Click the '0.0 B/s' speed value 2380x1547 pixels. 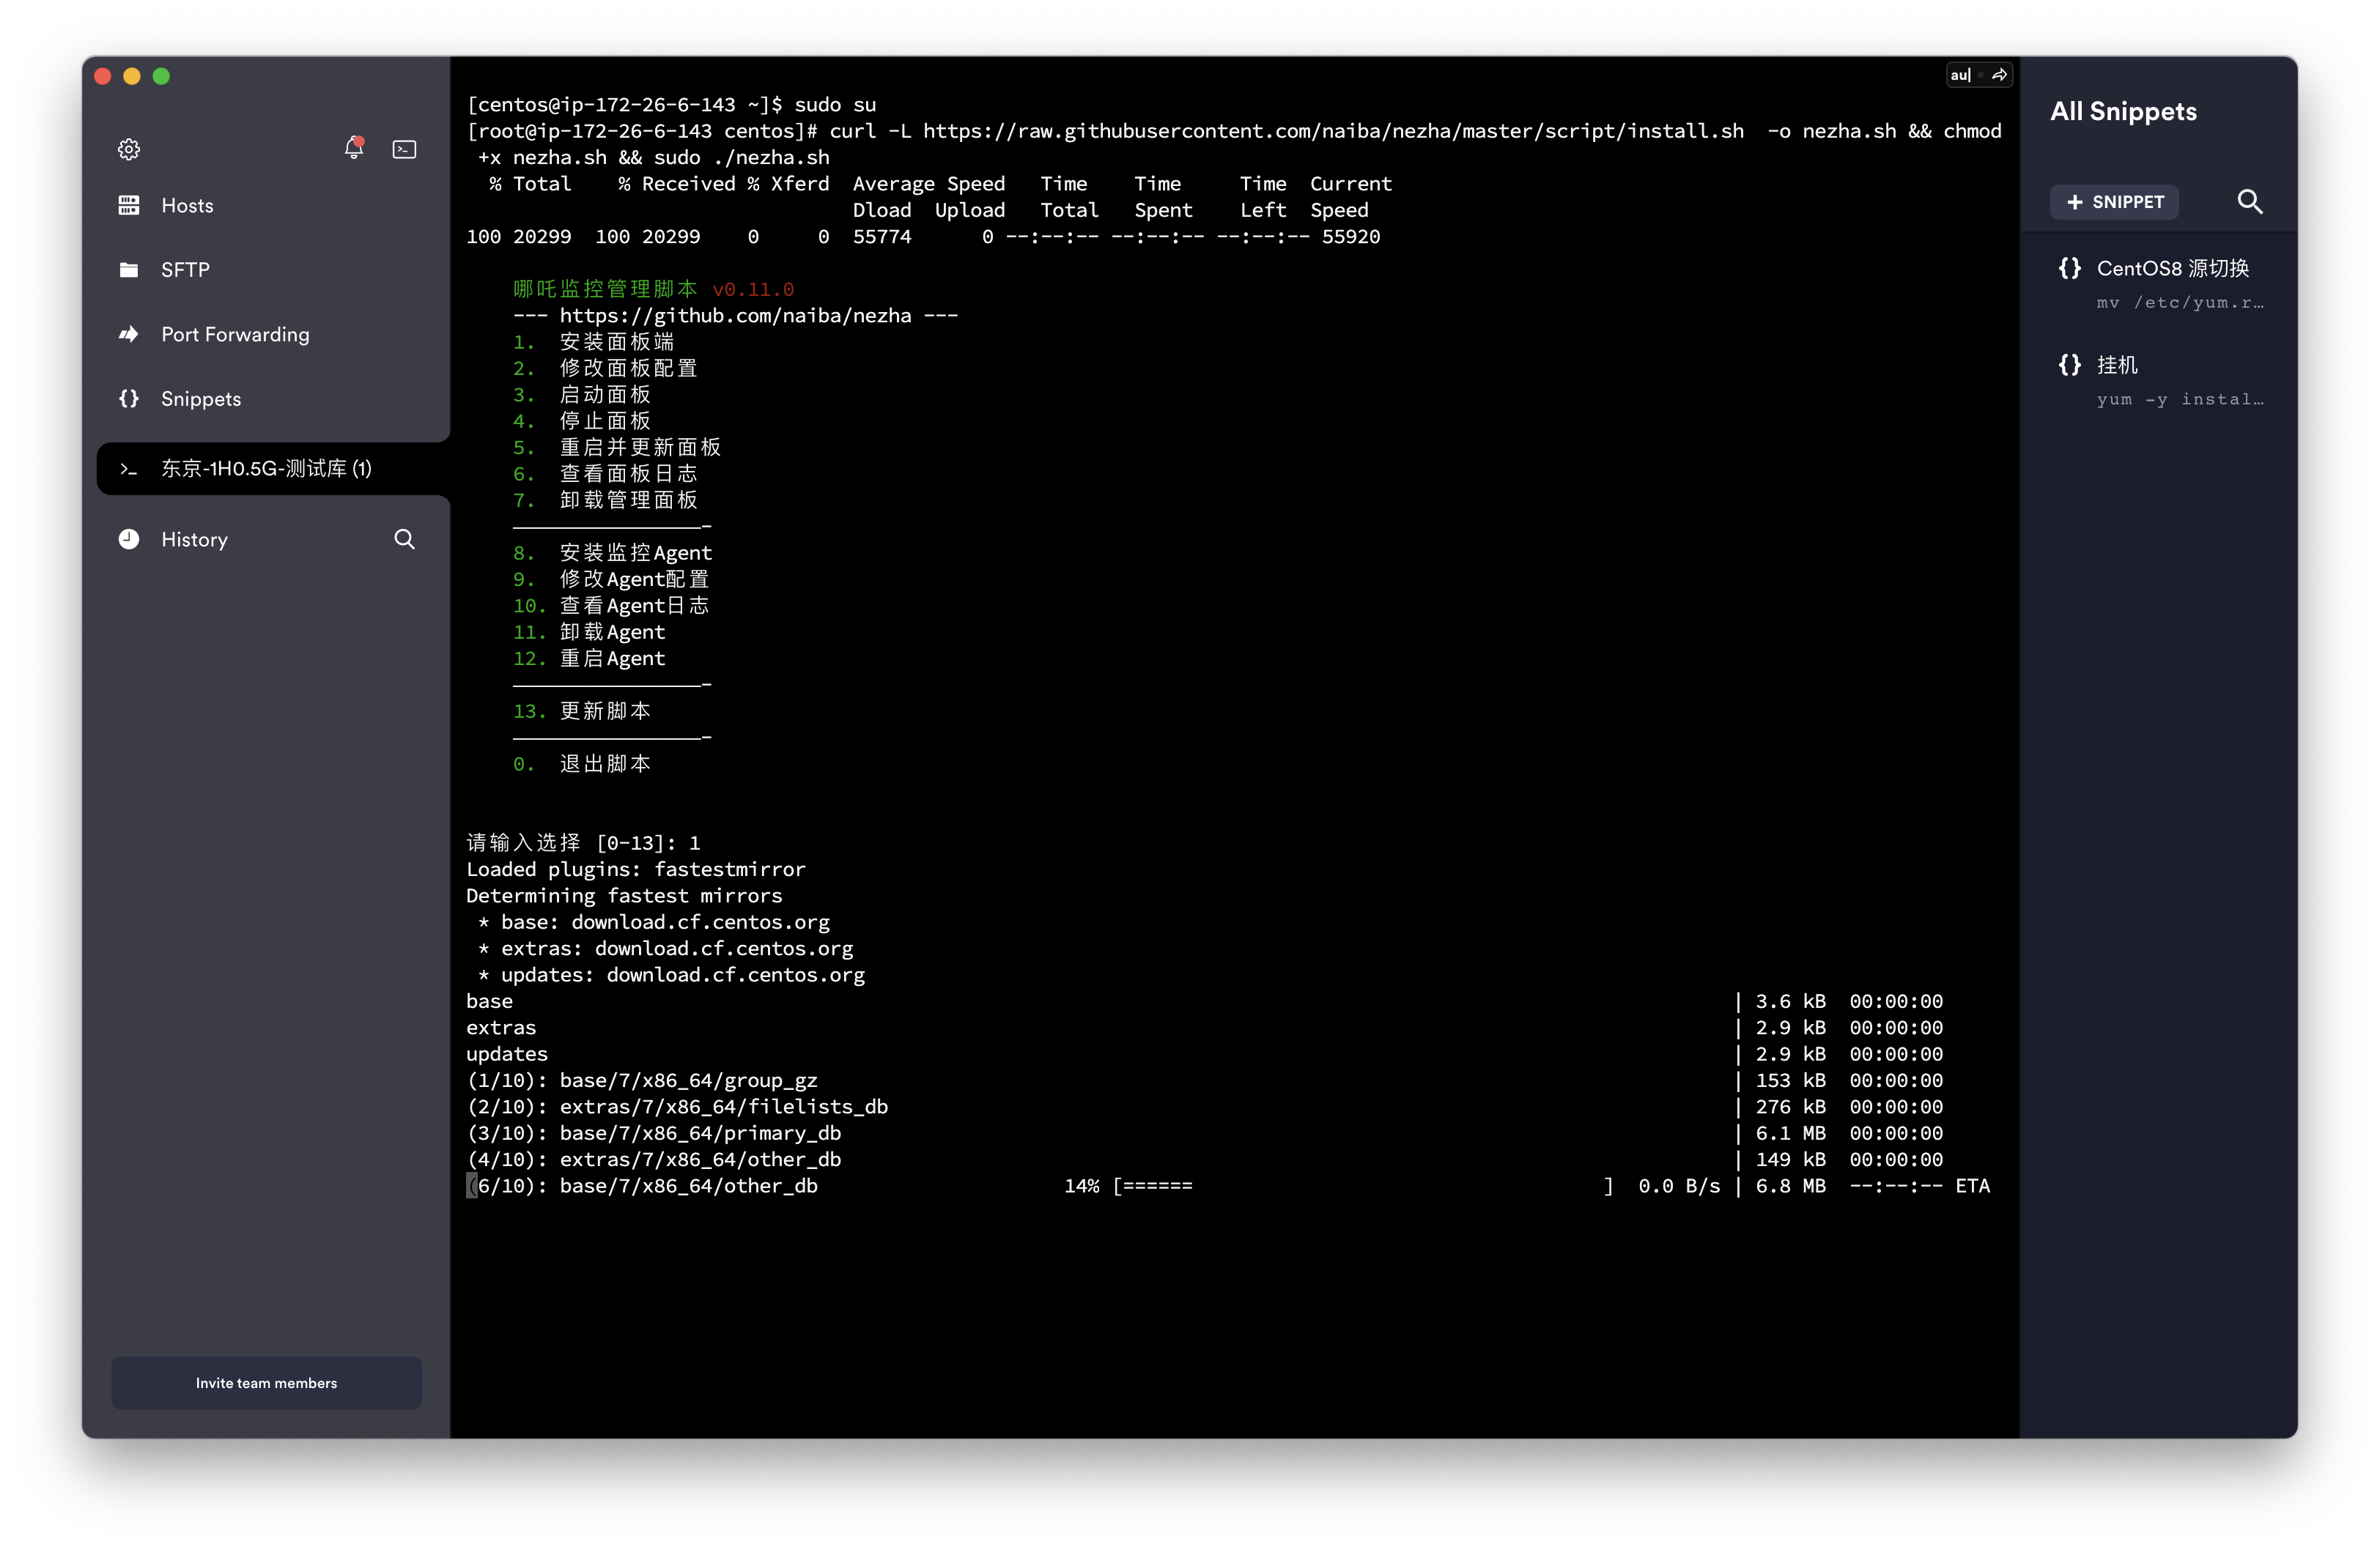pyautogui.click(x=1679, y=1186)
